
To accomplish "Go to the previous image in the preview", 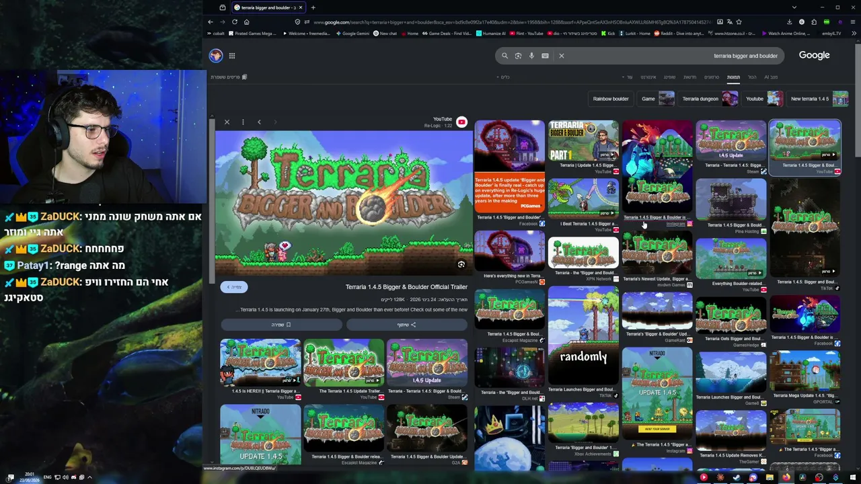I will pos(259,122).
